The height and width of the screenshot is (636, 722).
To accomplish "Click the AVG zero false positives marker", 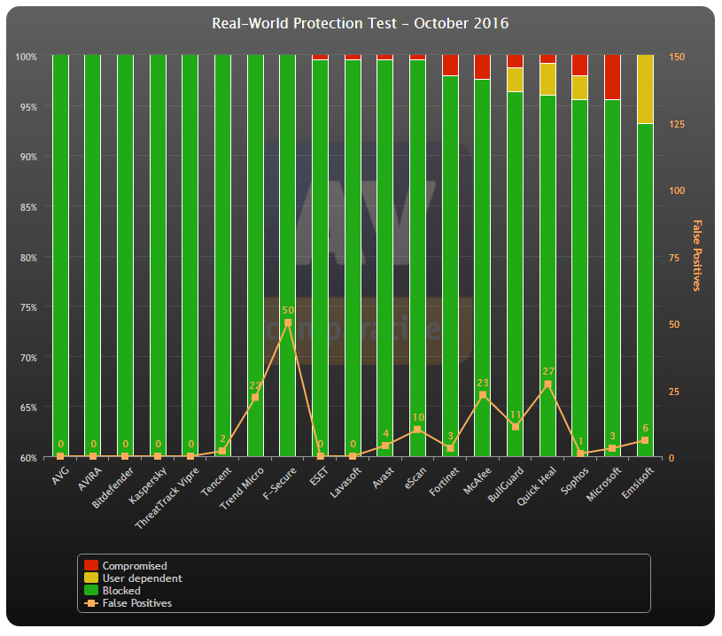I will 60,456.
